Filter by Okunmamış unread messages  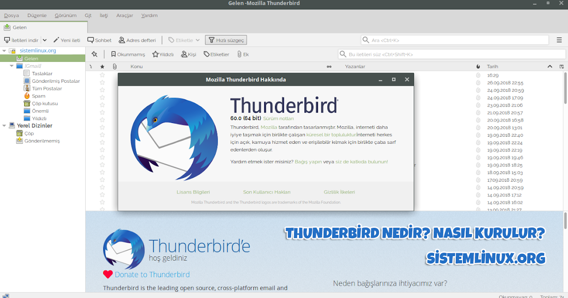click(127, 54)
